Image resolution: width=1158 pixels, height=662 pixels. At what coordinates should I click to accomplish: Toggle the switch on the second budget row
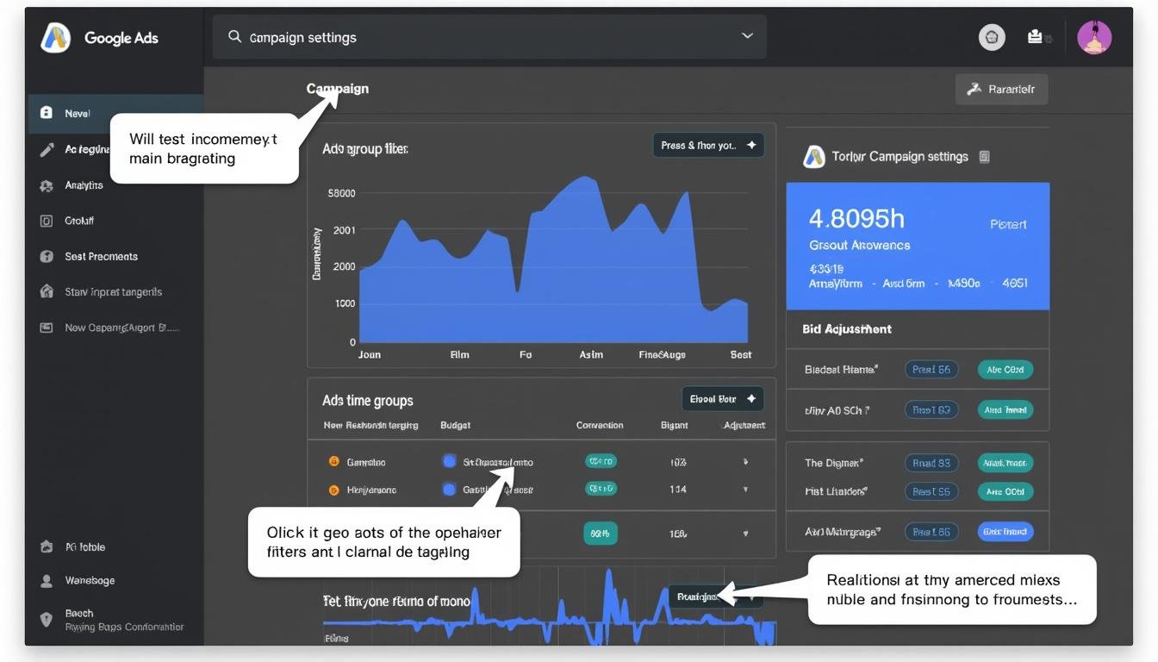pos(449,488)
